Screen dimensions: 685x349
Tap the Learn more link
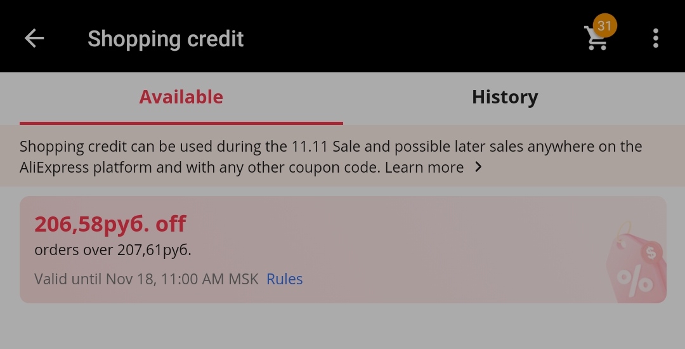(x=424, y=168)
